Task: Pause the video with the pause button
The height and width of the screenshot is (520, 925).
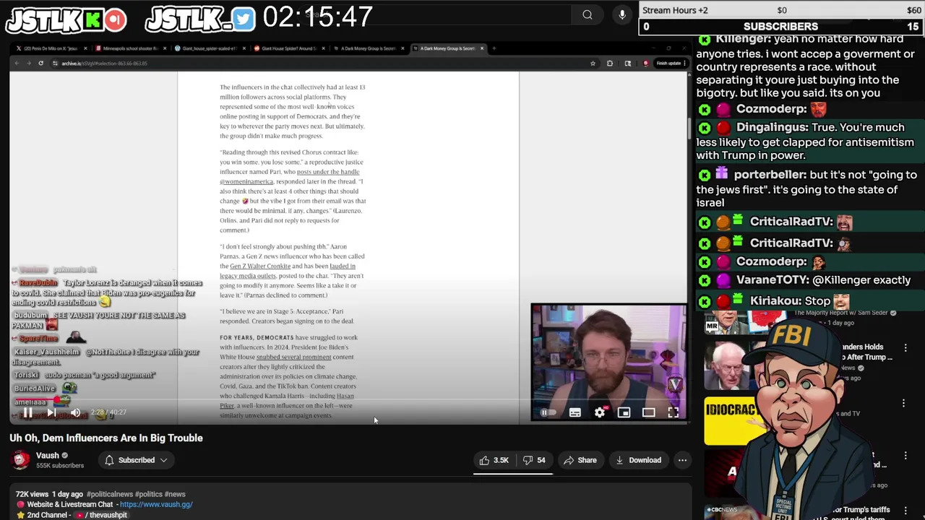Action: [27, 412]
